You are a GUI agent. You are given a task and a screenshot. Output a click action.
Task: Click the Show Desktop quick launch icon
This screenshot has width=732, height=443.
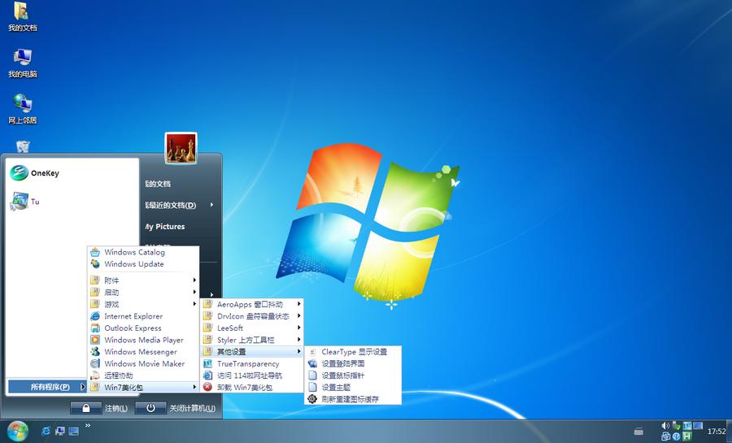74,431
